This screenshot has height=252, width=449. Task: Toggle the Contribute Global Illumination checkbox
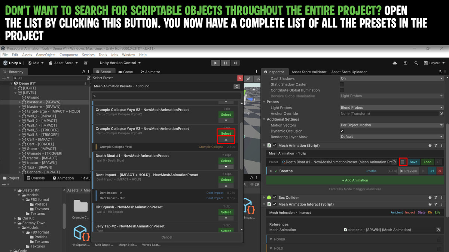pos(342,90)
